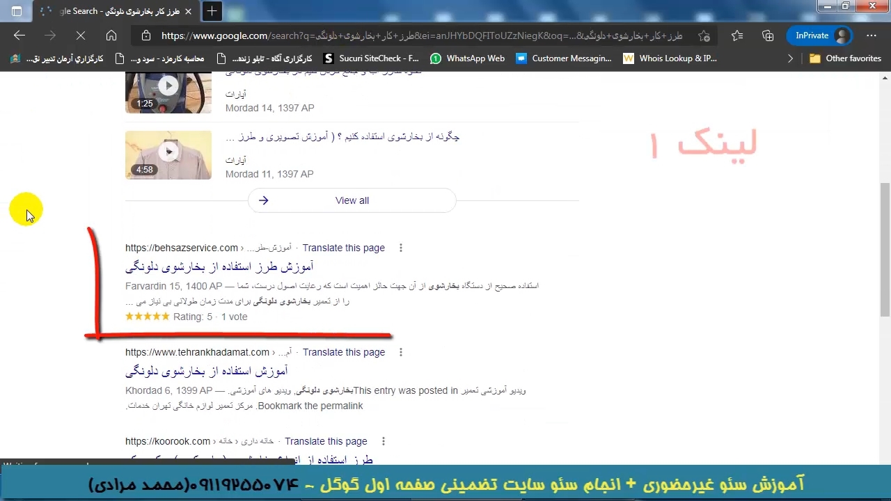This screenshot has height=501, width=891.
Task: Open the Other favorites folder
Action: point(845,58)
